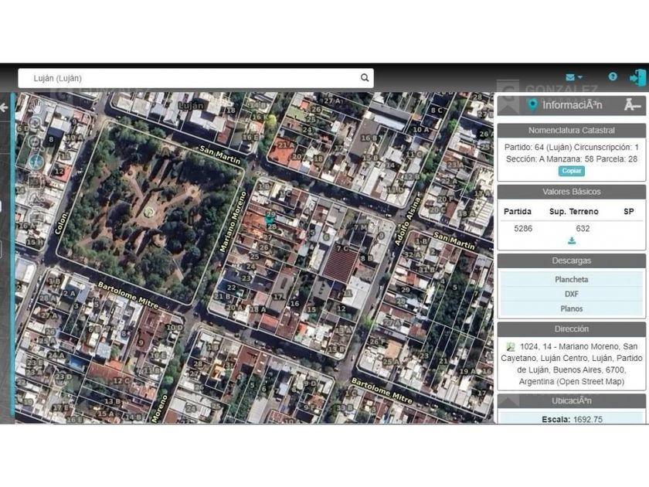Click the zoom in map tool

point(36,123)
